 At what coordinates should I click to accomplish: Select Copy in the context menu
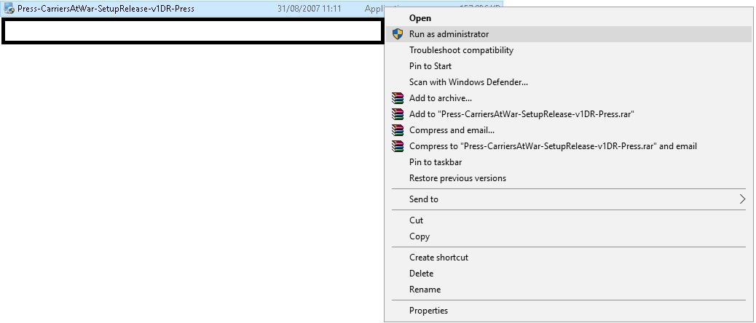[x=420, y=236]
